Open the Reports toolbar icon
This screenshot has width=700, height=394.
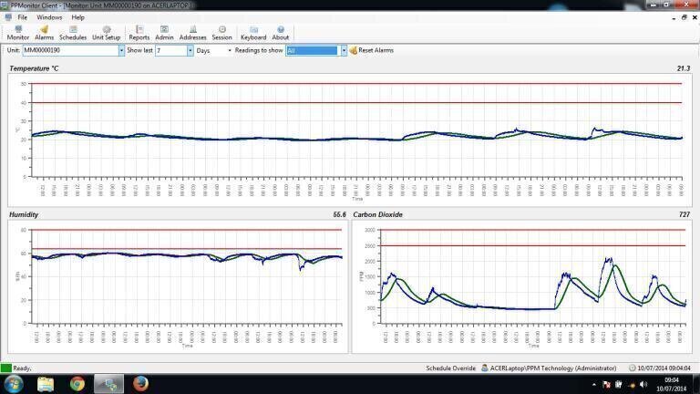coord(139,33)
